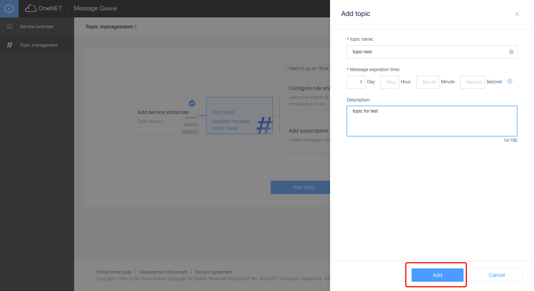The image size is (534, 291).
Task: Clear the topic name field using the X icon
Action: 511,52
